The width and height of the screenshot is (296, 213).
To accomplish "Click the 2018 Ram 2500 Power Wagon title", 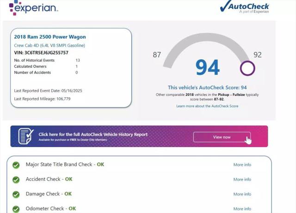I will [x=50, y=37].
